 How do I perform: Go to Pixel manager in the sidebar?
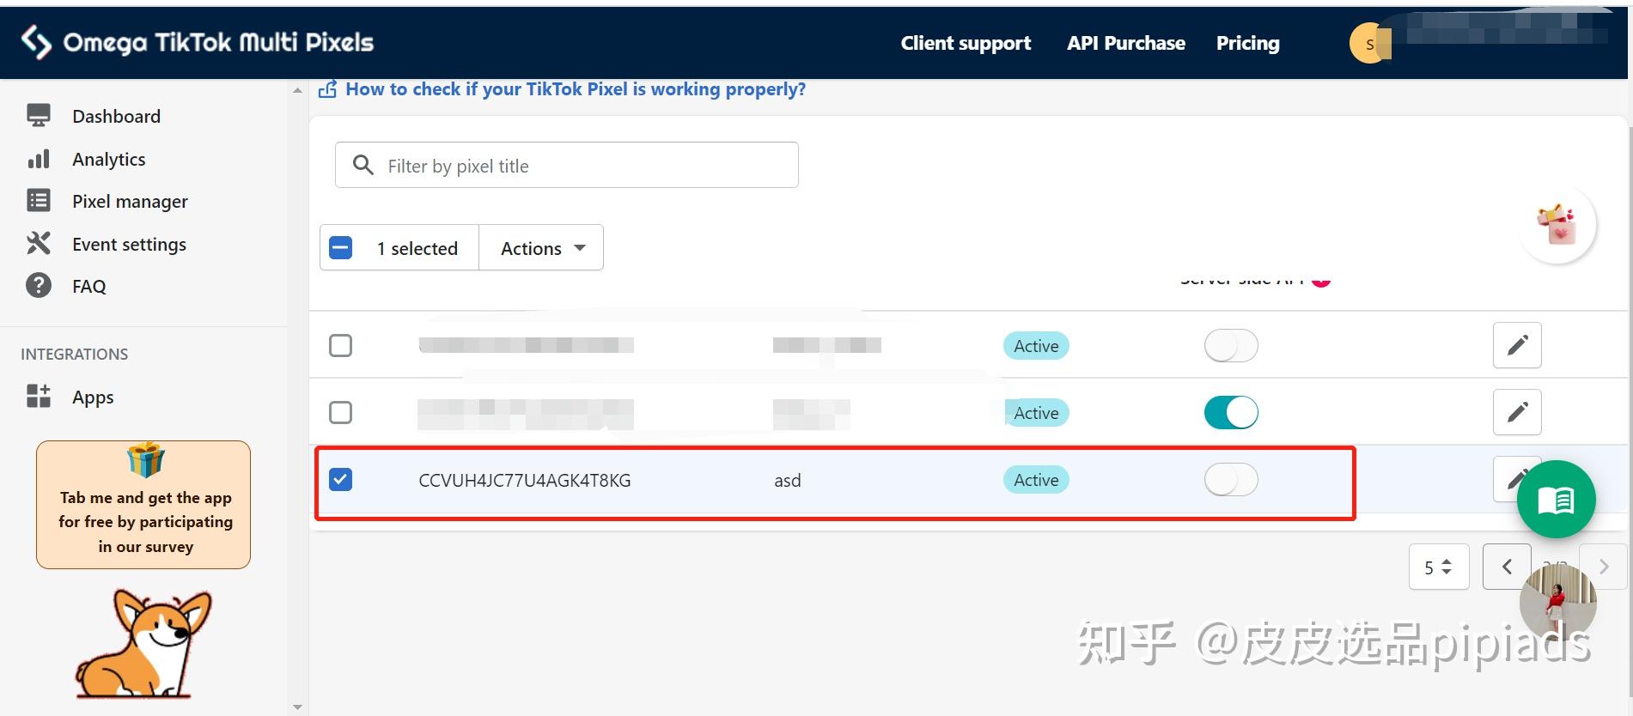(130, 201)
